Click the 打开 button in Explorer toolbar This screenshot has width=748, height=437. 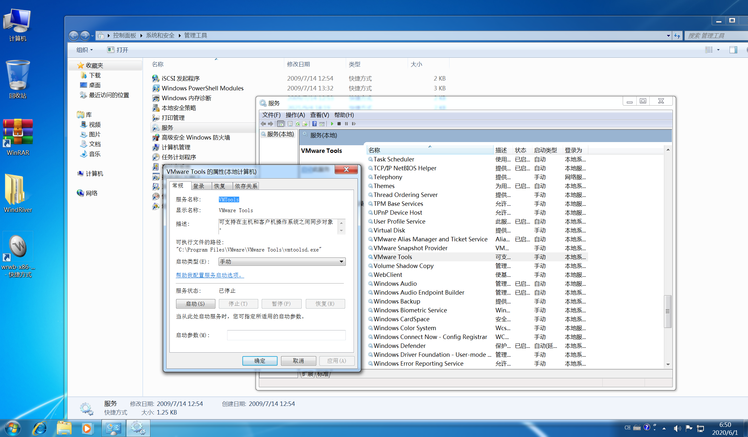118,50
